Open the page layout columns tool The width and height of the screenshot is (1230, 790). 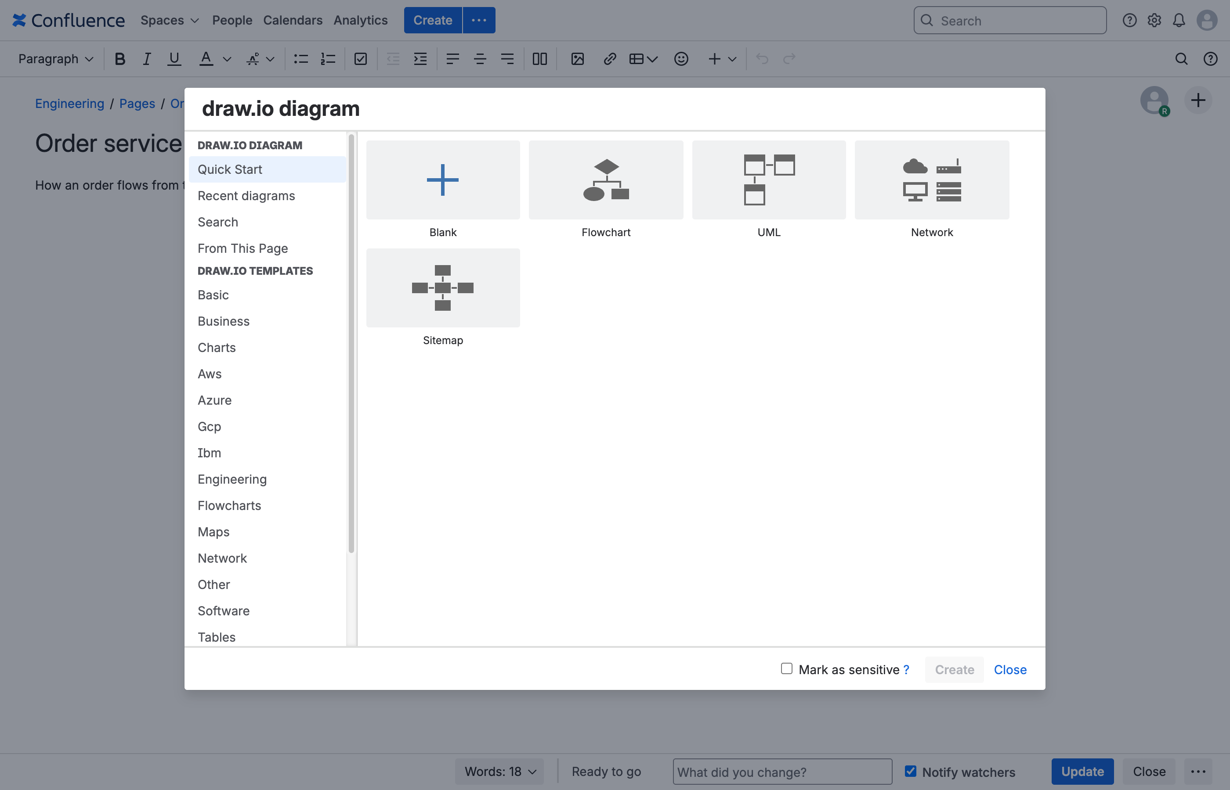tap(539, 59)
